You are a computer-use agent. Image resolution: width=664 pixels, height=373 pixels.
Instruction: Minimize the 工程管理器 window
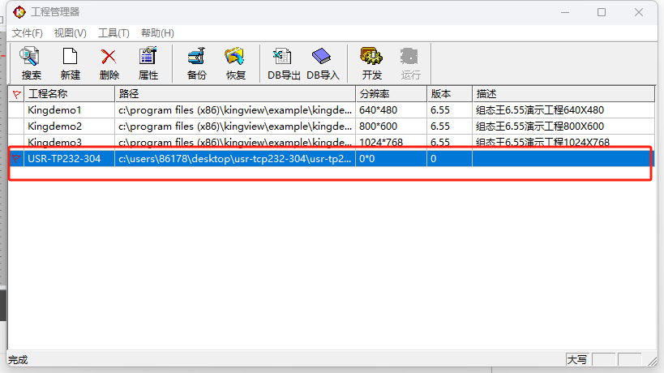tap(565, 12)
